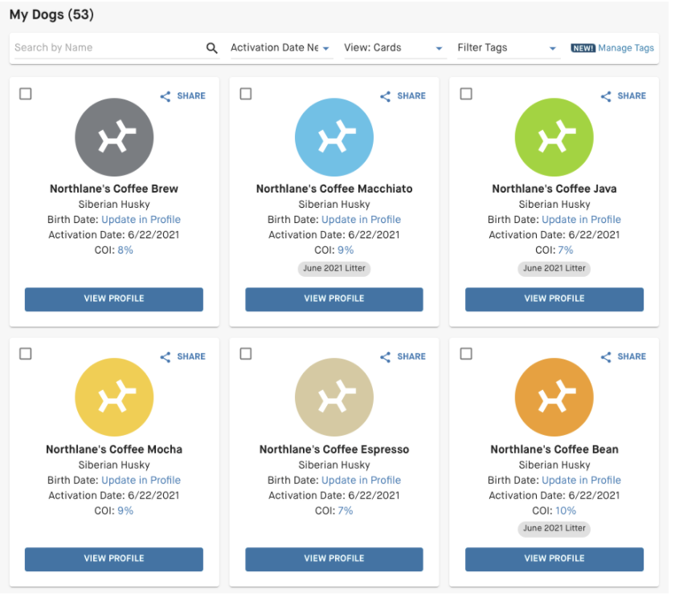The height and width of the screenshot is (597, 675).
Task: Click Update in Profile for Coffee Espresso
Action: (361, 481)
